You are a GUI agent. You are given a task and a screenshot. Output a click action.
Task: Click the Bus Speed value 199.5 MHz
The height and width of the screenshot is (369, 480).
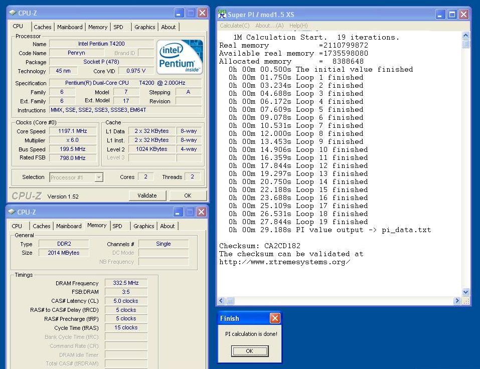(73, 149)
